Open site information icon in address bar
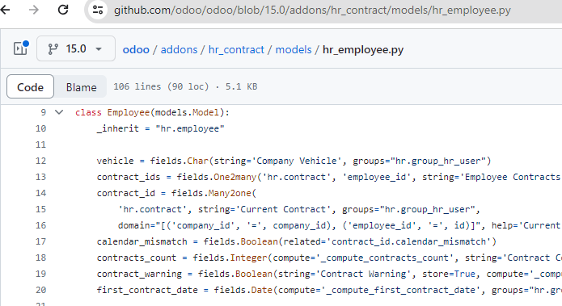The width and height of the screenshot is (562, 306). click(x=98, y=10)
